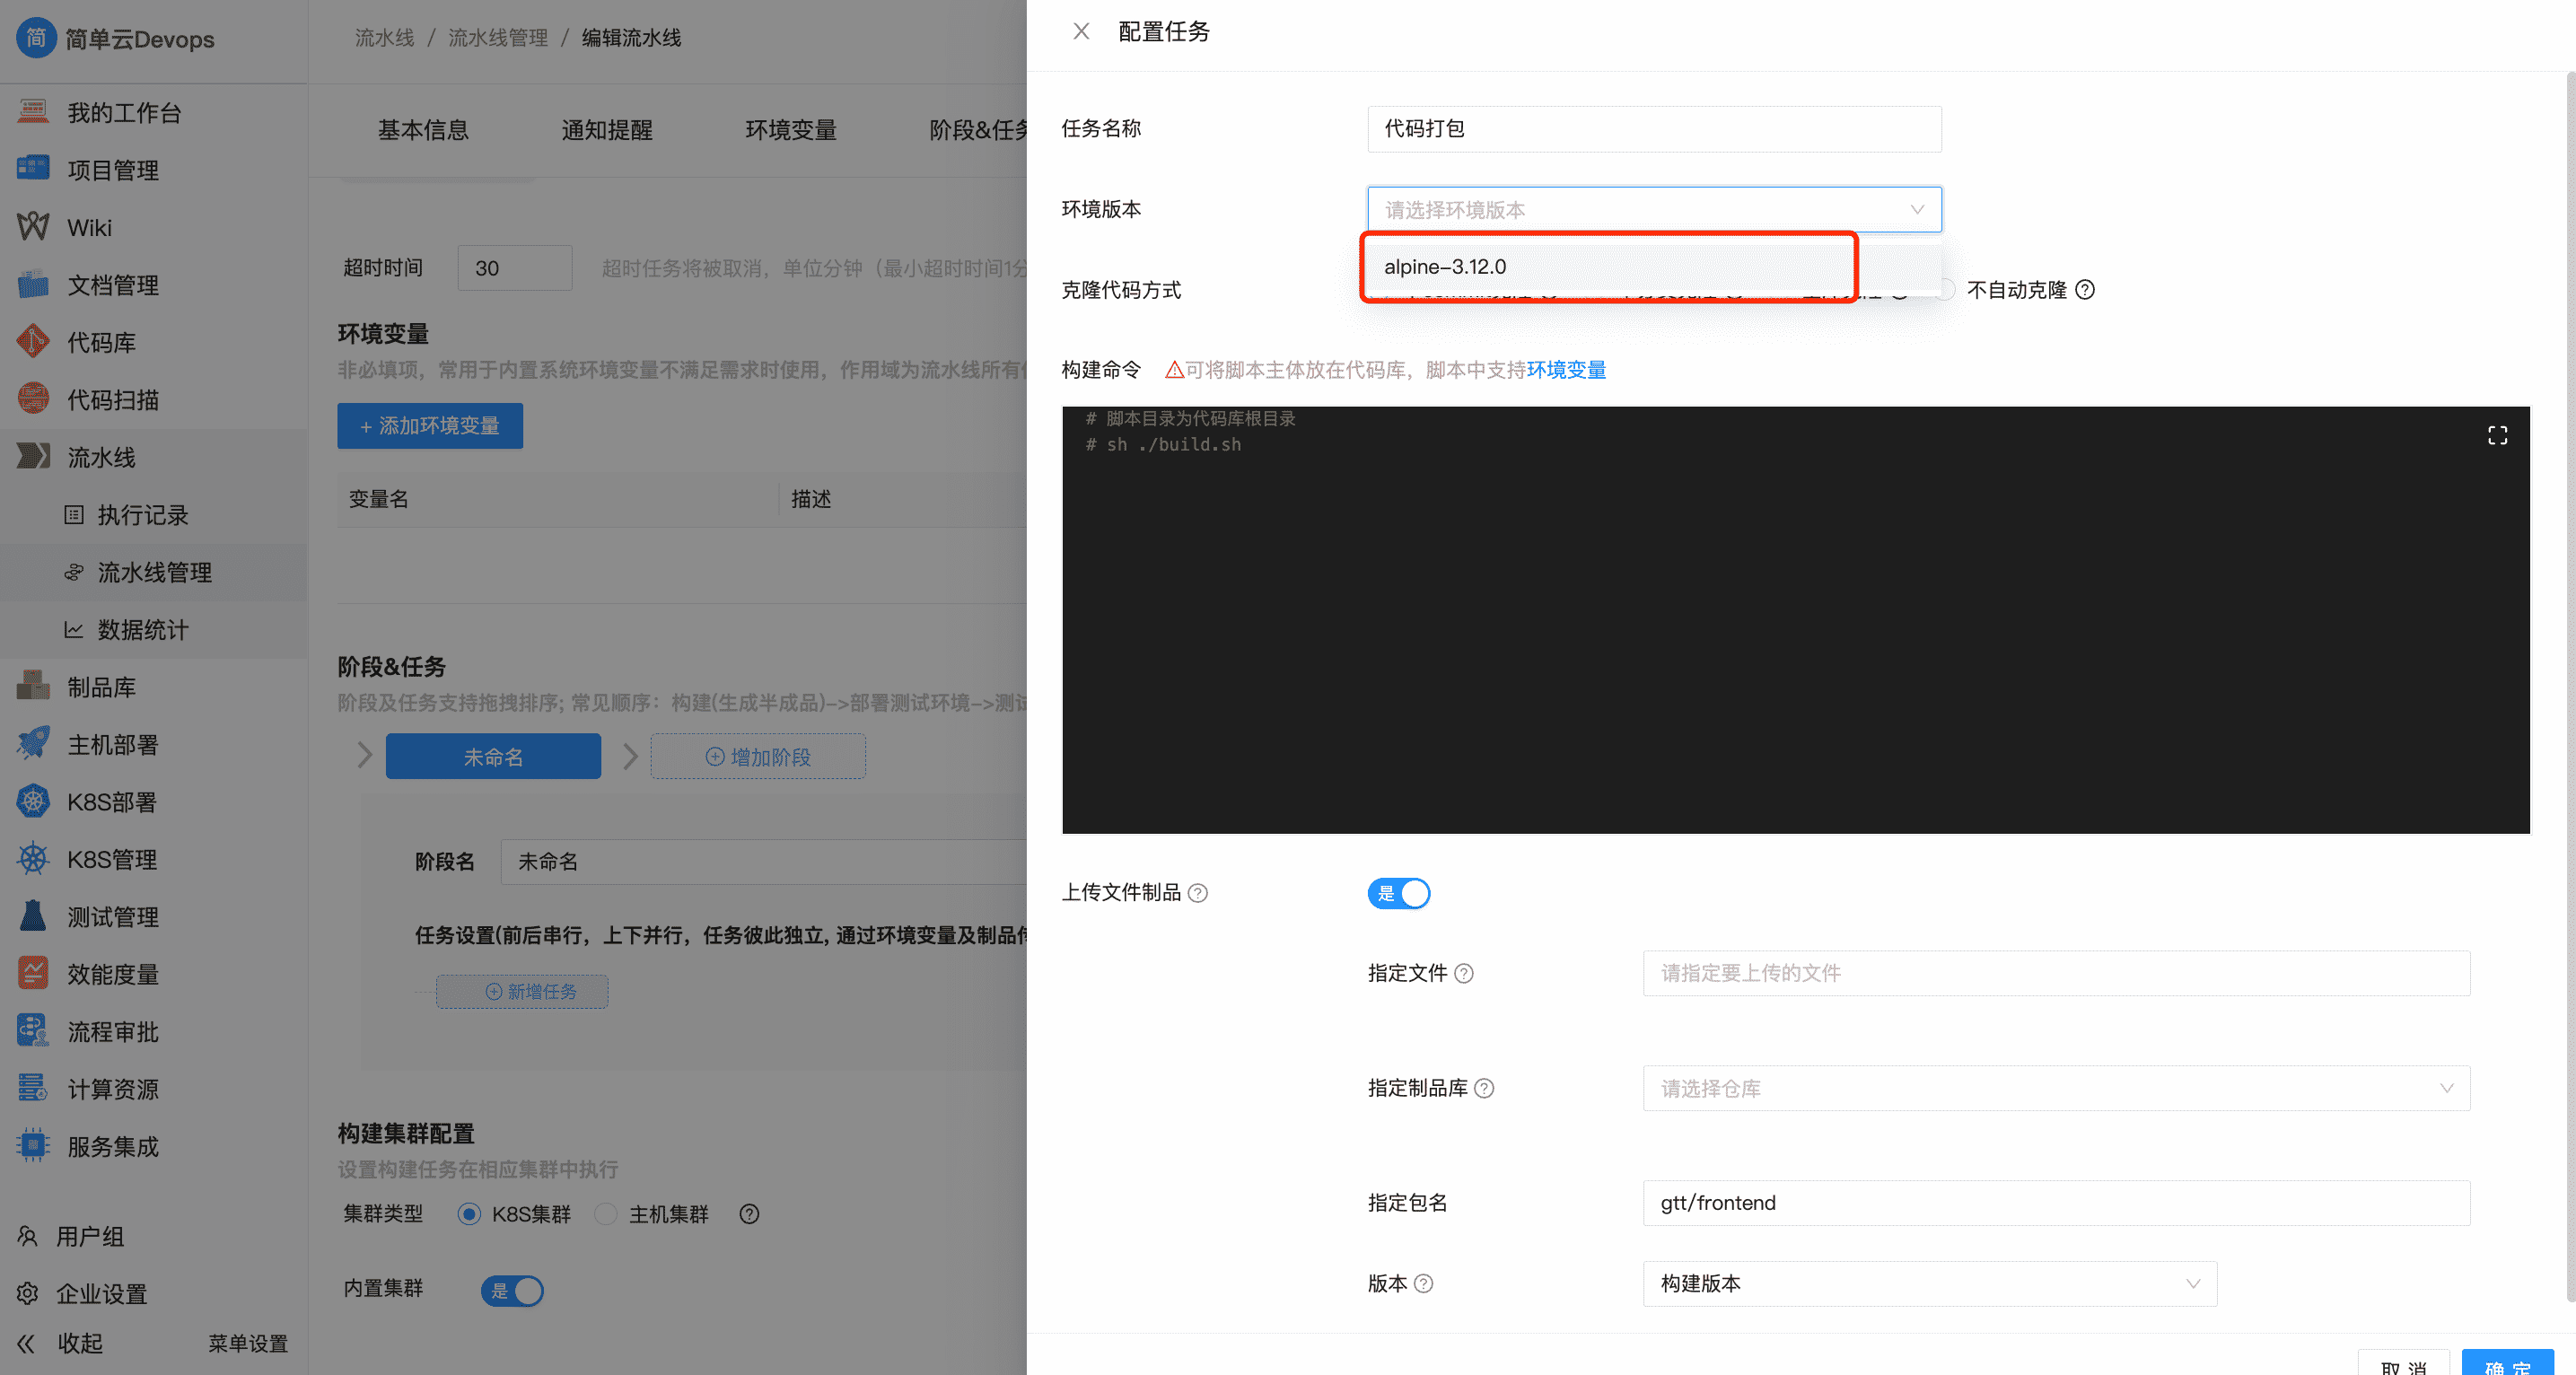2576x1375 pixels.
Task: Open the 环境变量 tab
Action: (791, 129)
